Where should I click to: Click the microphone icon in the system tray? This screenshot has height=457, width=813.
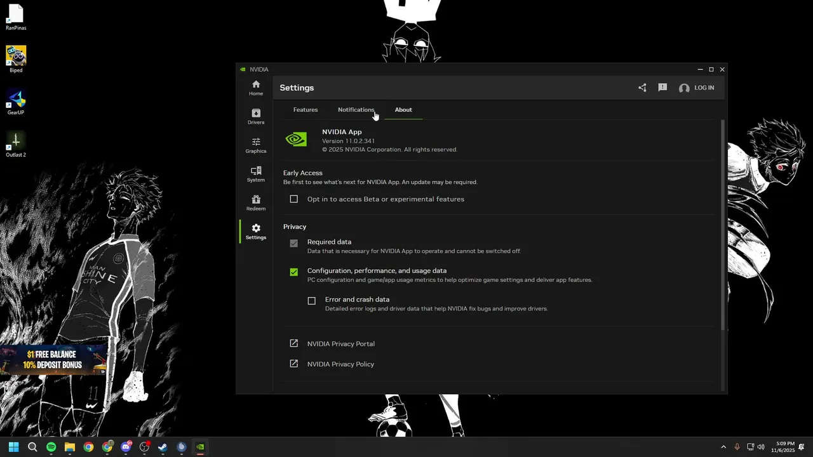pos(737,447)
